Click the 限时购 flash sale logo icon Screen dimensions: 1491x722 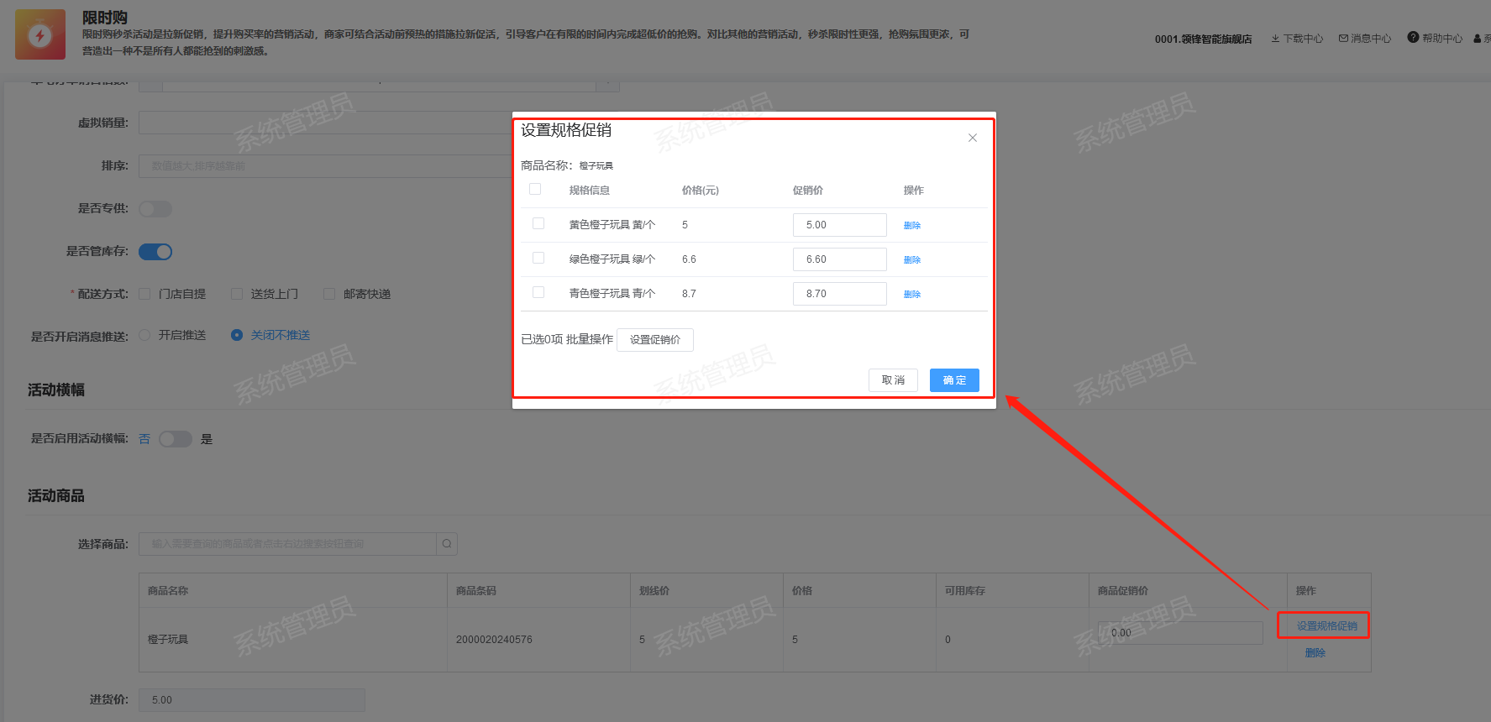click(40, 34)
